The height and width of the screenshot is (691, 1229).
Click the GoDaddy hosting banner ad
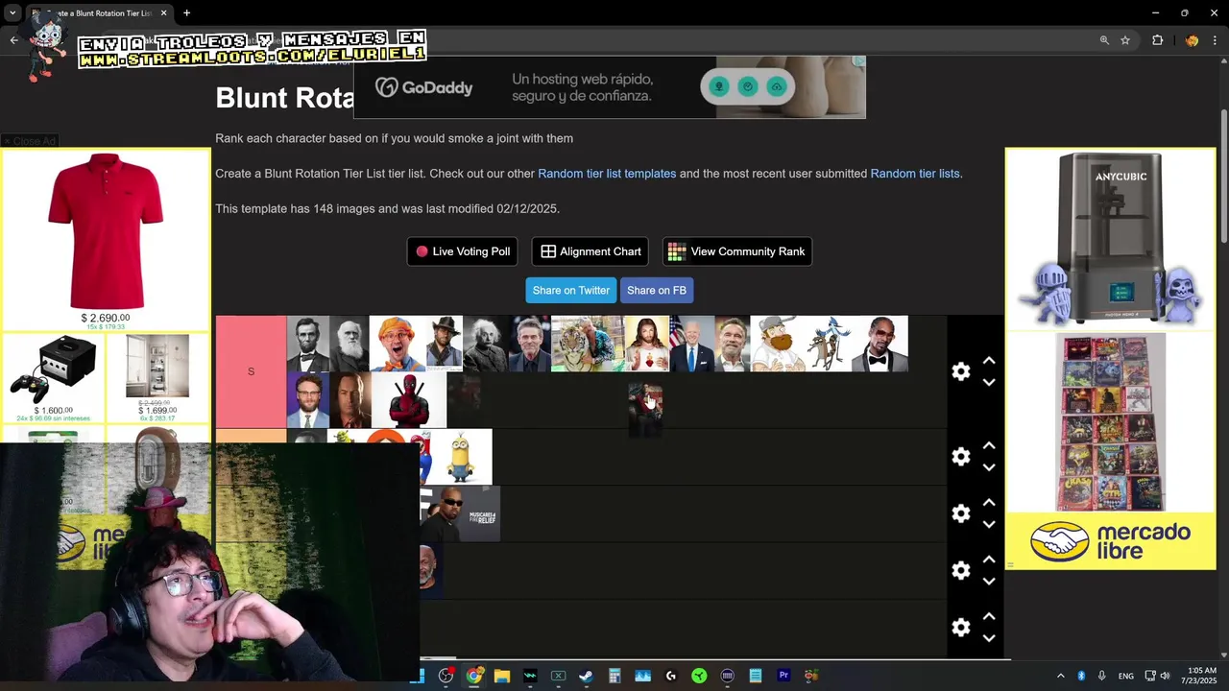click(610, 87)
